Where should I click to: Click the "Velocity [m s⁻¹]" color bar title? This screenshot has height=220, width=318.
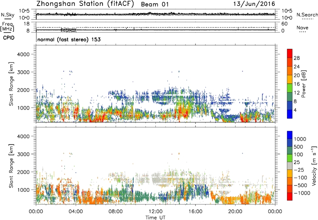(314, 166)
